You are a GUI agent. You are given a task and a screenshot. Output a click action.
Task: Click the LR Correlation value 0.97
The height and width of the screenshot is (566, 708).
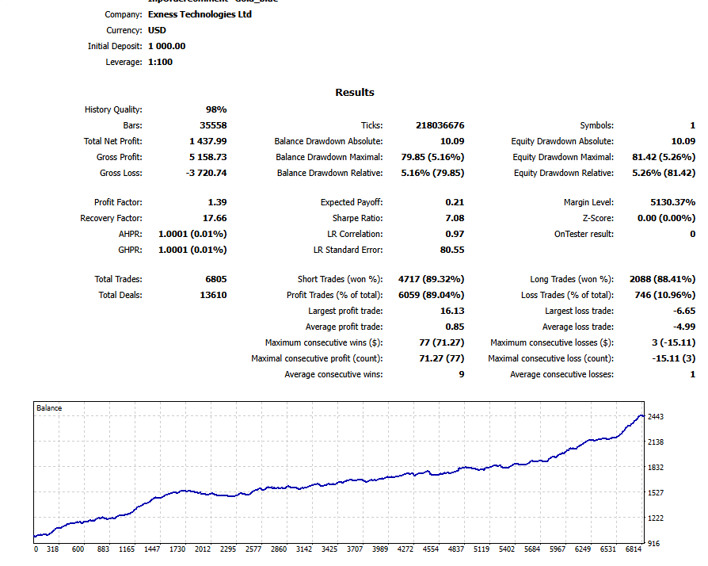coord(455,234)
